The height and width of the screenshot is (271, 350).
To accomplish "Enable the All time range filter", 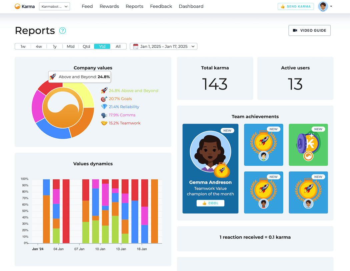I will [118, 46].
